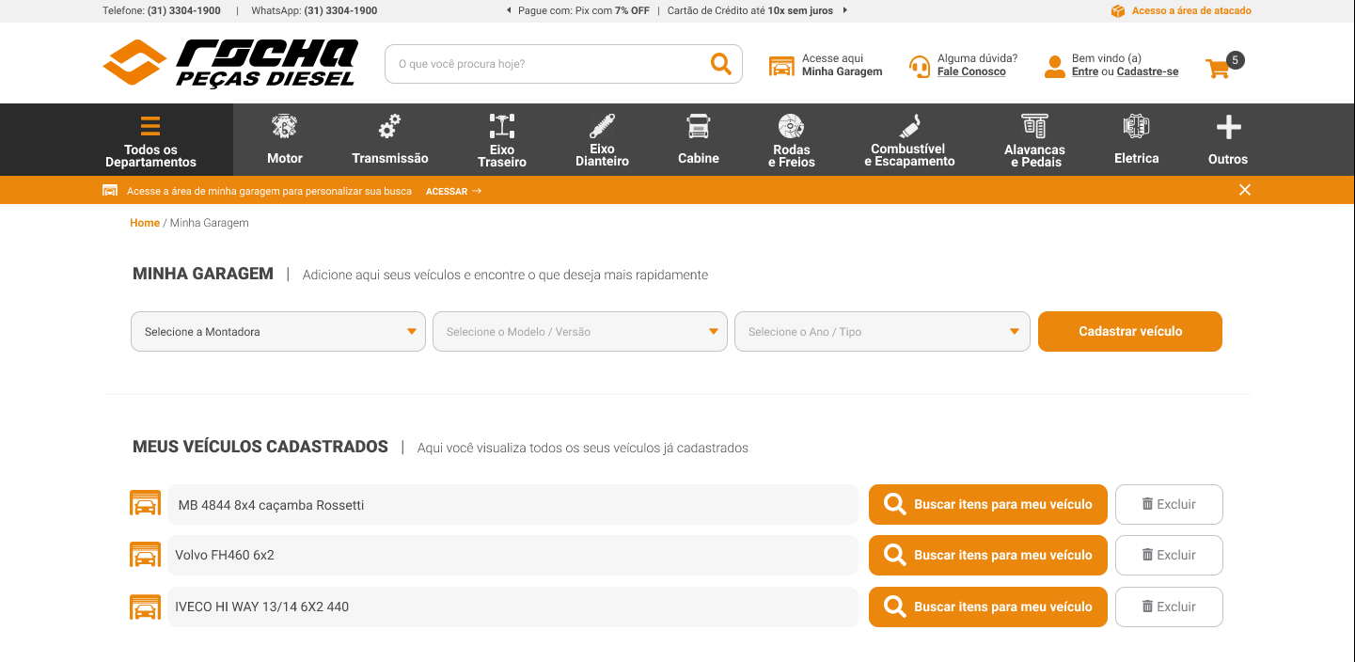Image resolution: width=1355 pixels, height=662 pixels.
Task: Click the garage icon in orange banner
Action: [x=110, y=190]
